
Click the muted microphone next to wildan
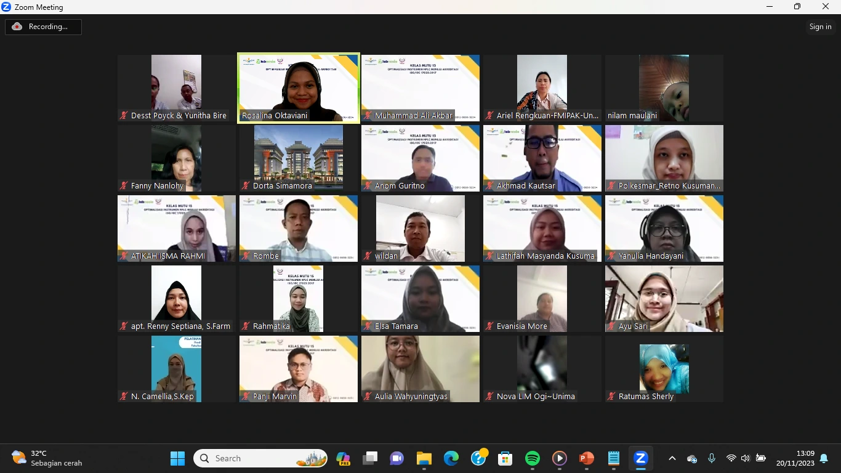click(x=368, y=256)
